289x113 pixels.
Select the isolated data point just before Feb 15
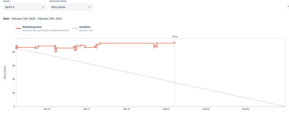tap(38, 46)
